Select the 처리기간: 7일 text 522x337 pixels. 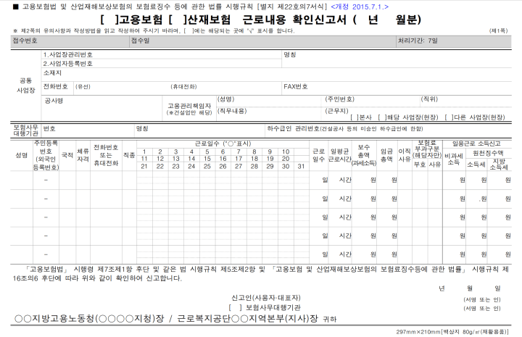pos(418,41)
